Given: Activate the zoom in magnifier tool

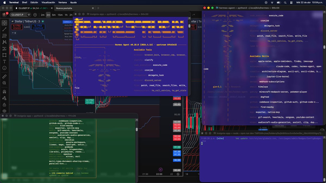Looking at the screenshot, I should coord(4,83).
